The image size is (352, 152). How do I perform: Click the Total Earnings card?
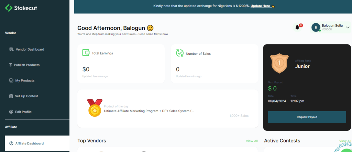121,63
